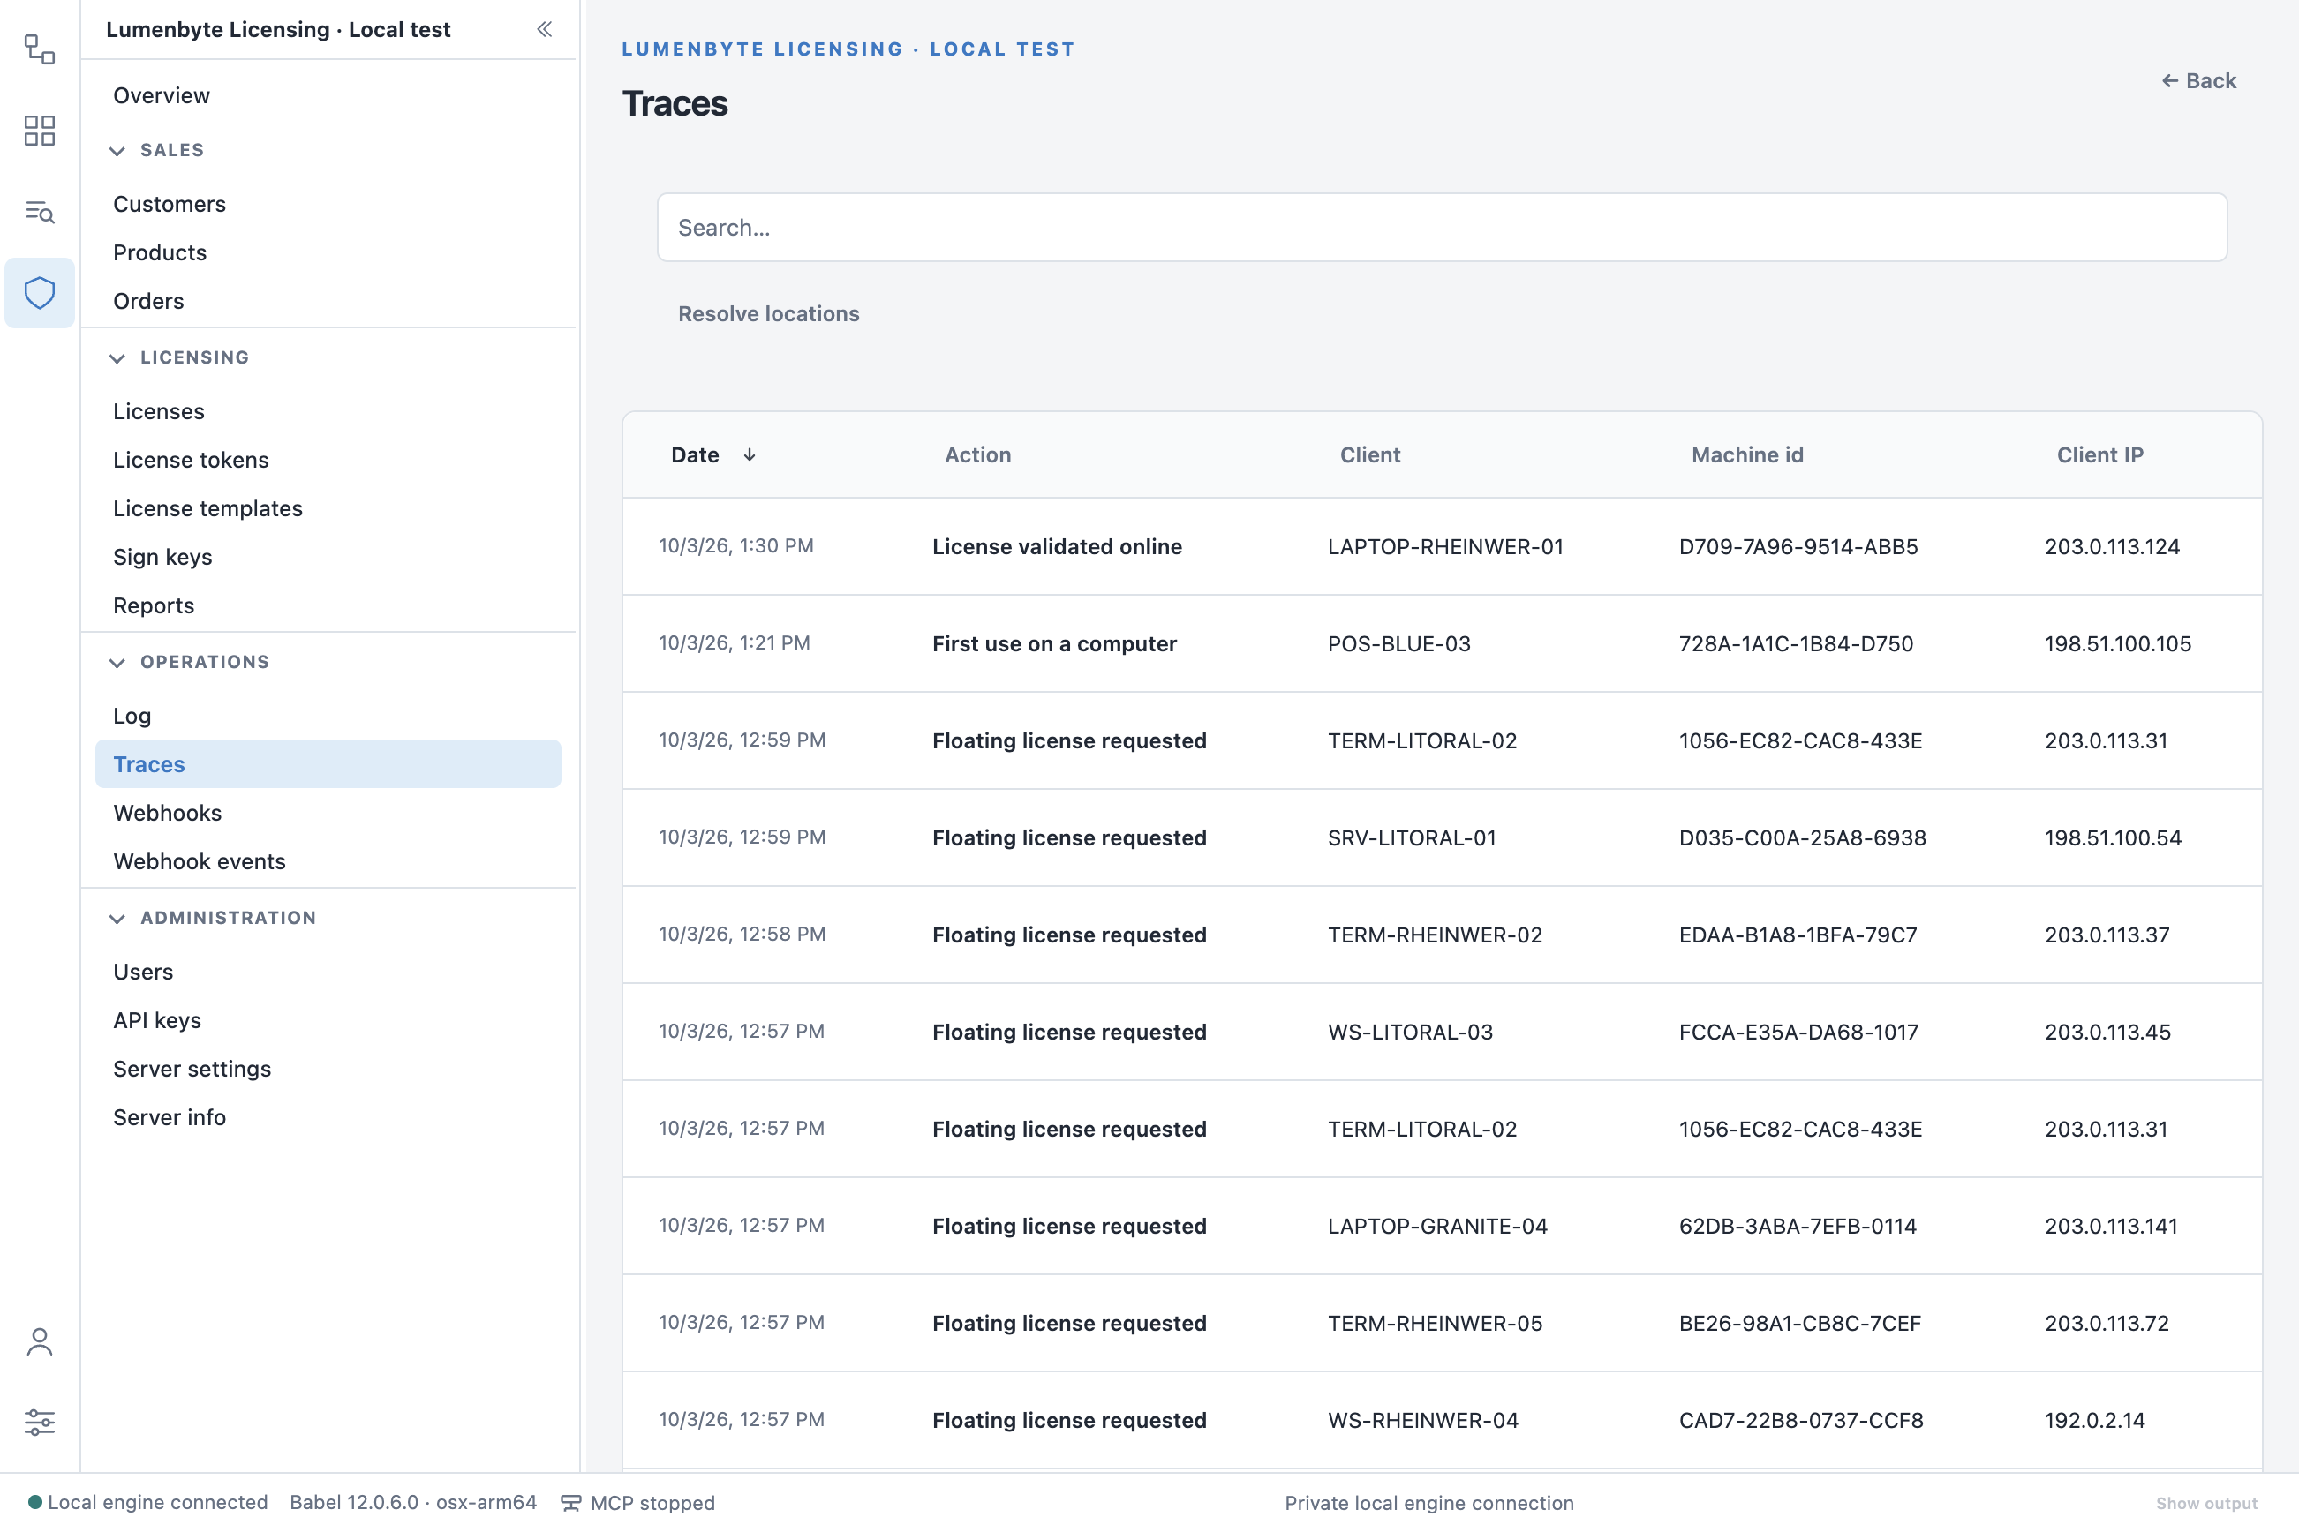Open License templates page
Viewport: 2299px width, 1532px height.
point(328,508)
